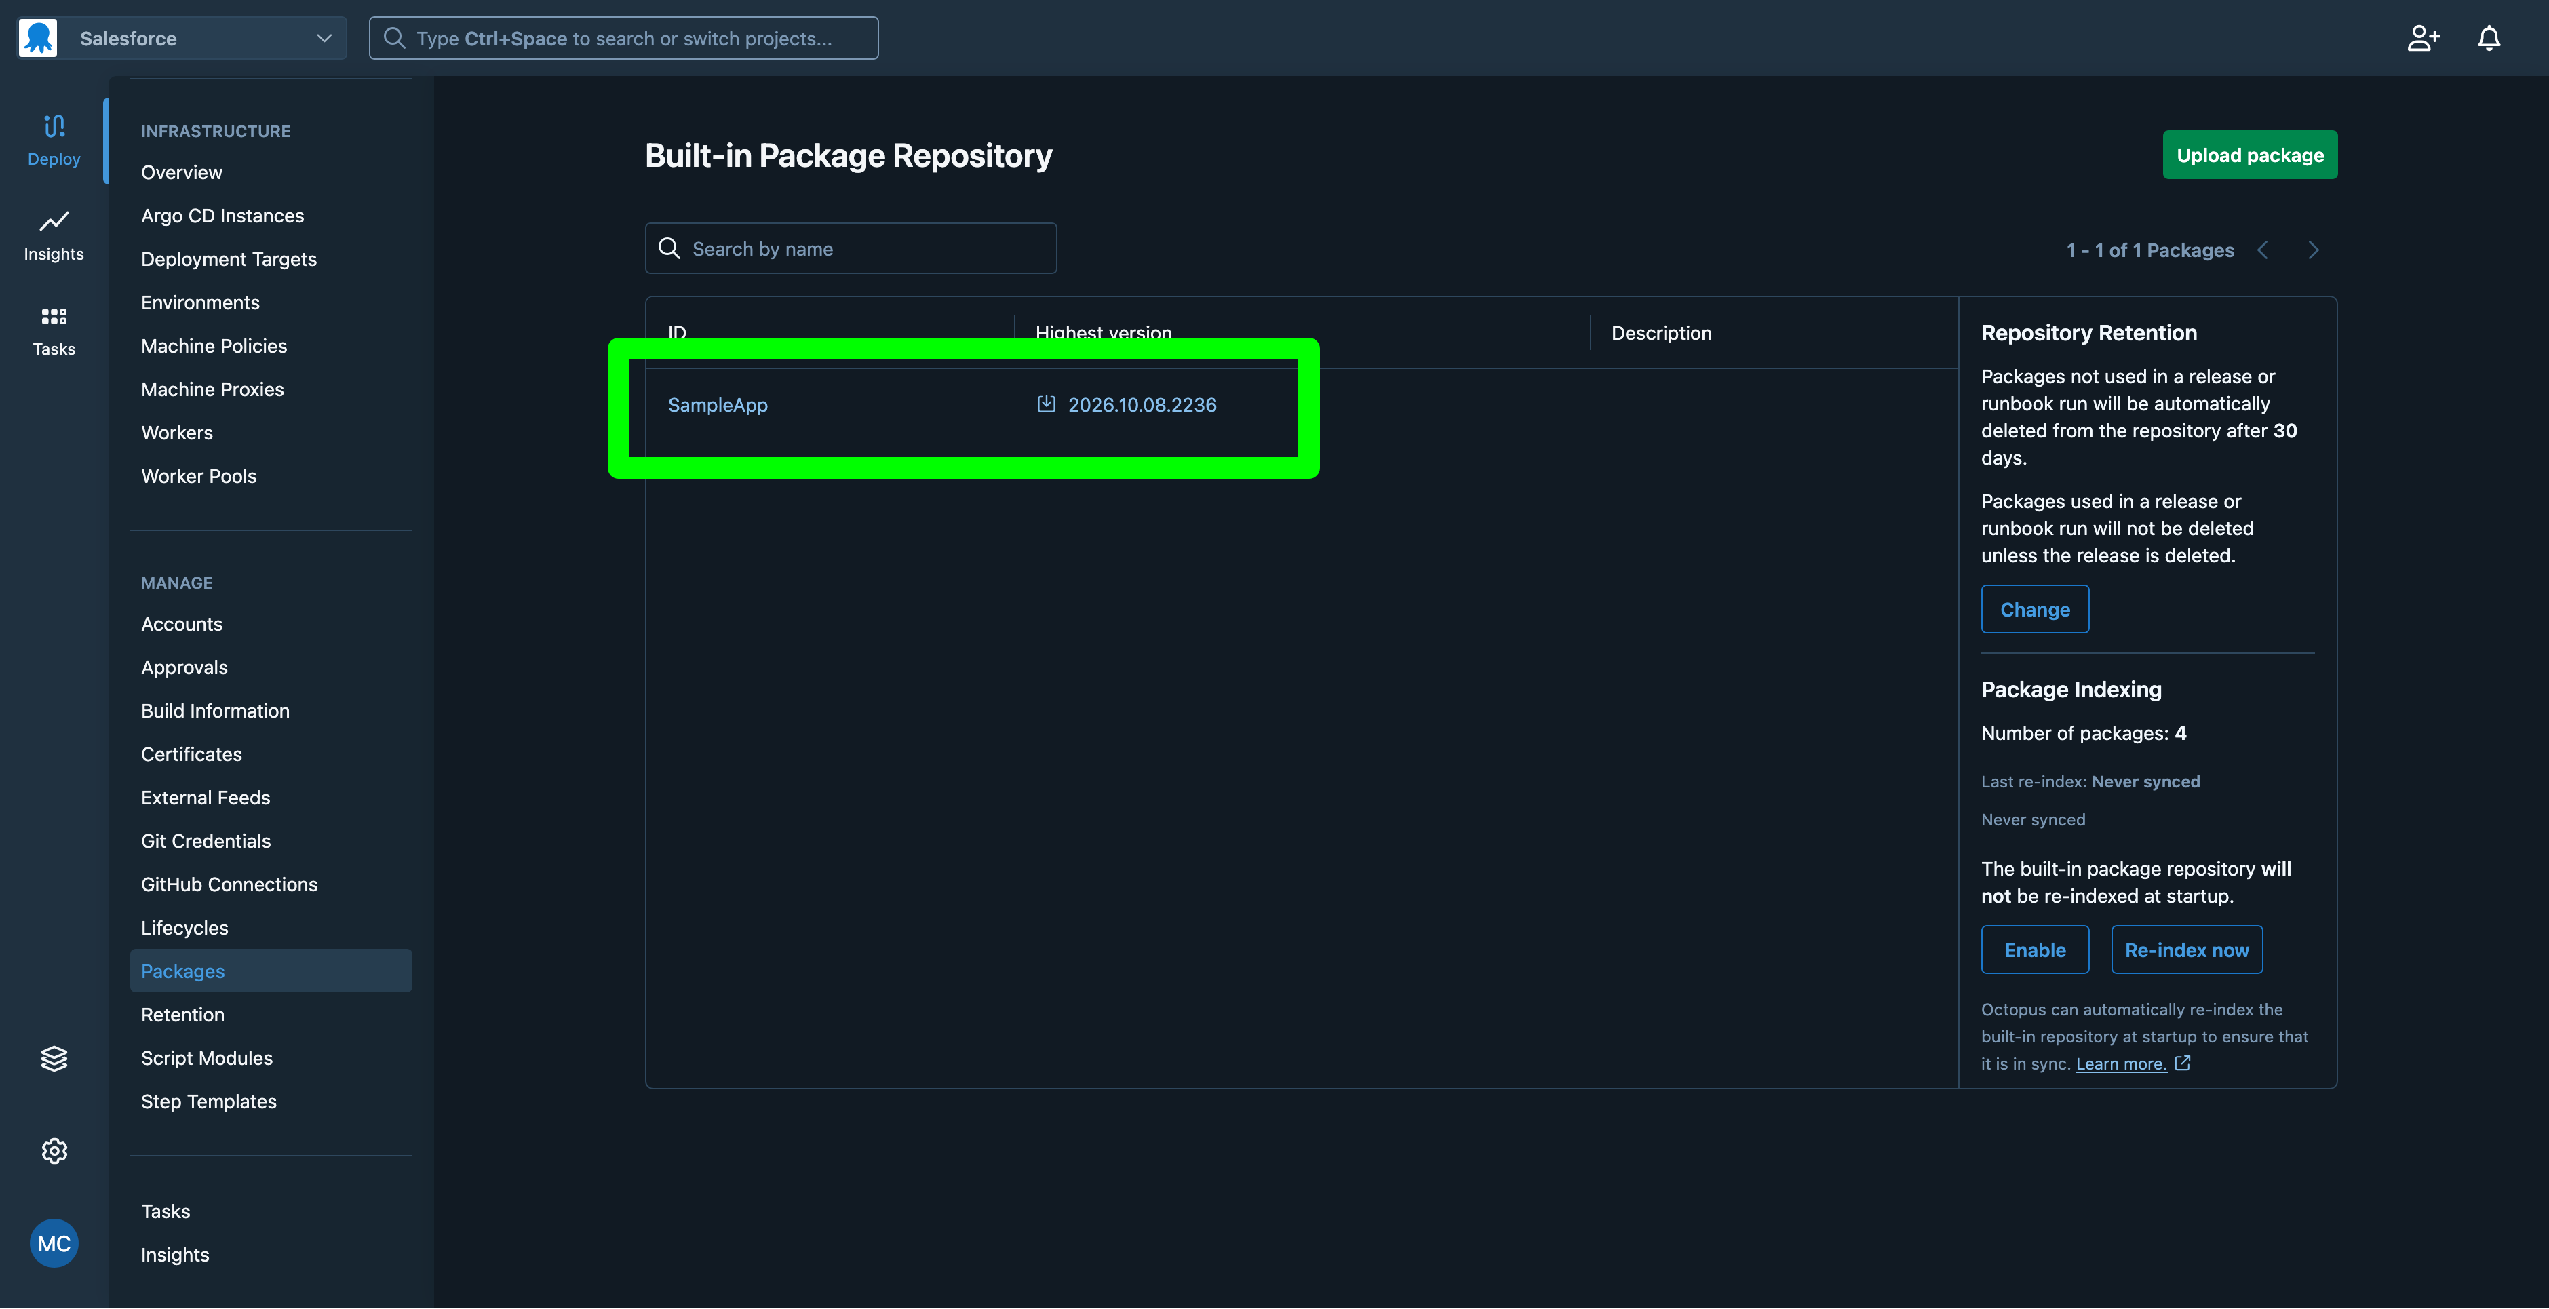Click the Repository Retention heading
Screen dimensions: 2549x1309
pos(2088,334)
